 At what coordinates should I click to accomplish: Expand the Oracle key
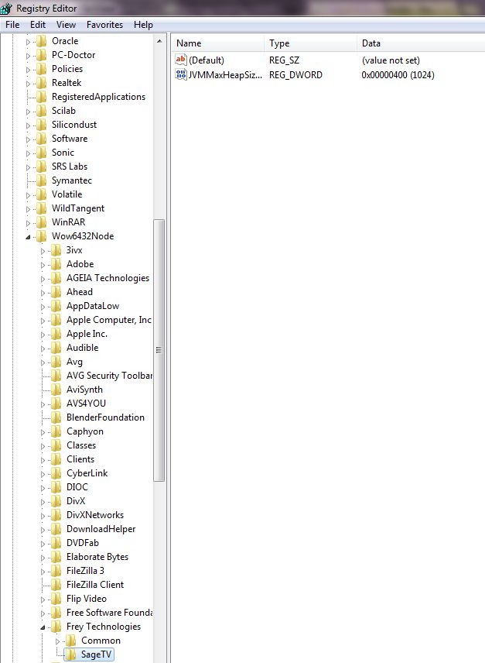click(29, 42)
